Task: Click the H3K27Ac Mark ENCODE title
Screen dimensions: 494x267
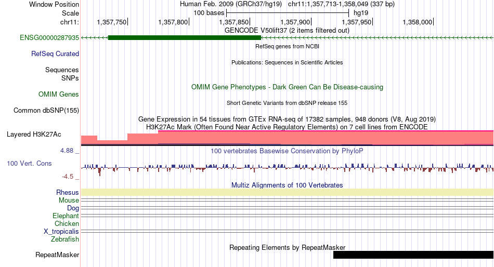Action: pos(287,127)
